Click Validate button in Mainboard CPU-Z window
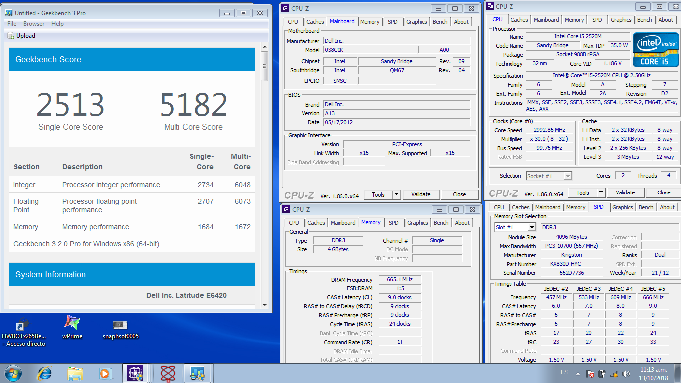681x383 pixels. tap(421, 194)
